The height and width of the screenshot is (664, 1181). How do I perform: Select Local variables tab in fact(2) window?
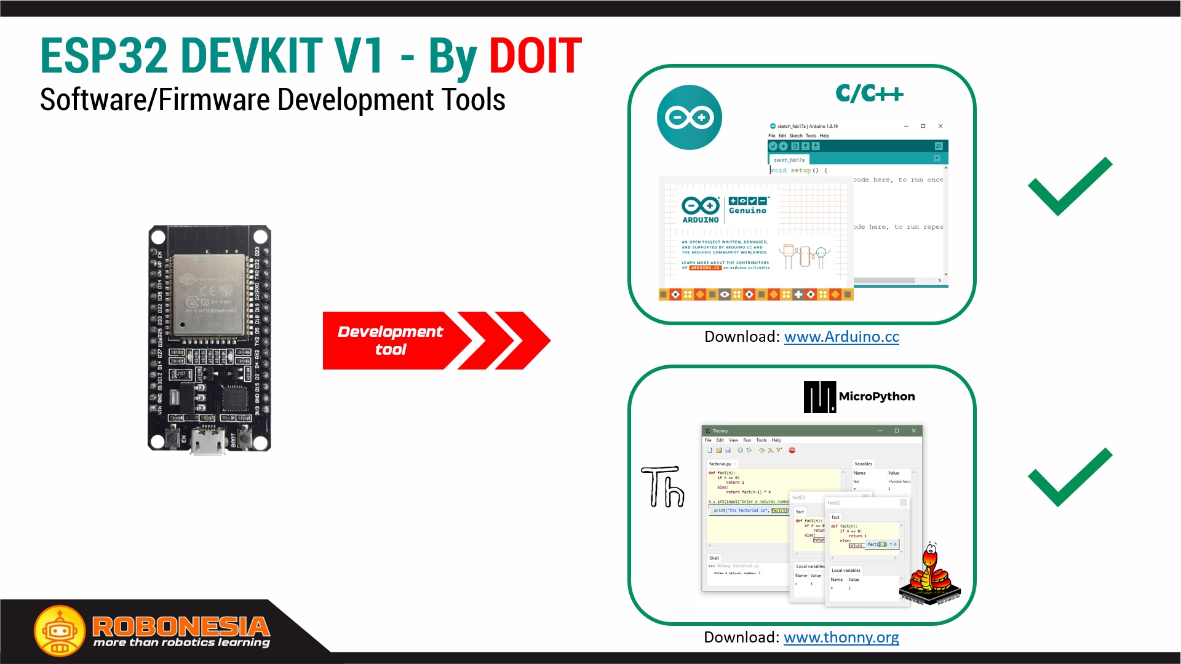846,571
